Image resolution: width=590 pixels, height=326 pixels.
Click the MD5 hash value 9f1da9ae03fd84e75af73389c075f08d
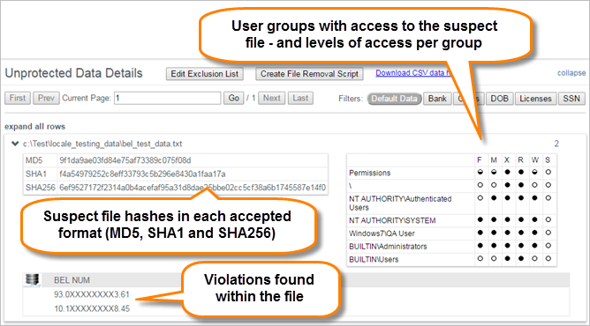(125, 160)
